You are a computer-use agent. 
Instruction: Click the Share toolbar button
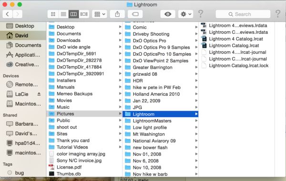pyautogui.click(x=117, y=14)
